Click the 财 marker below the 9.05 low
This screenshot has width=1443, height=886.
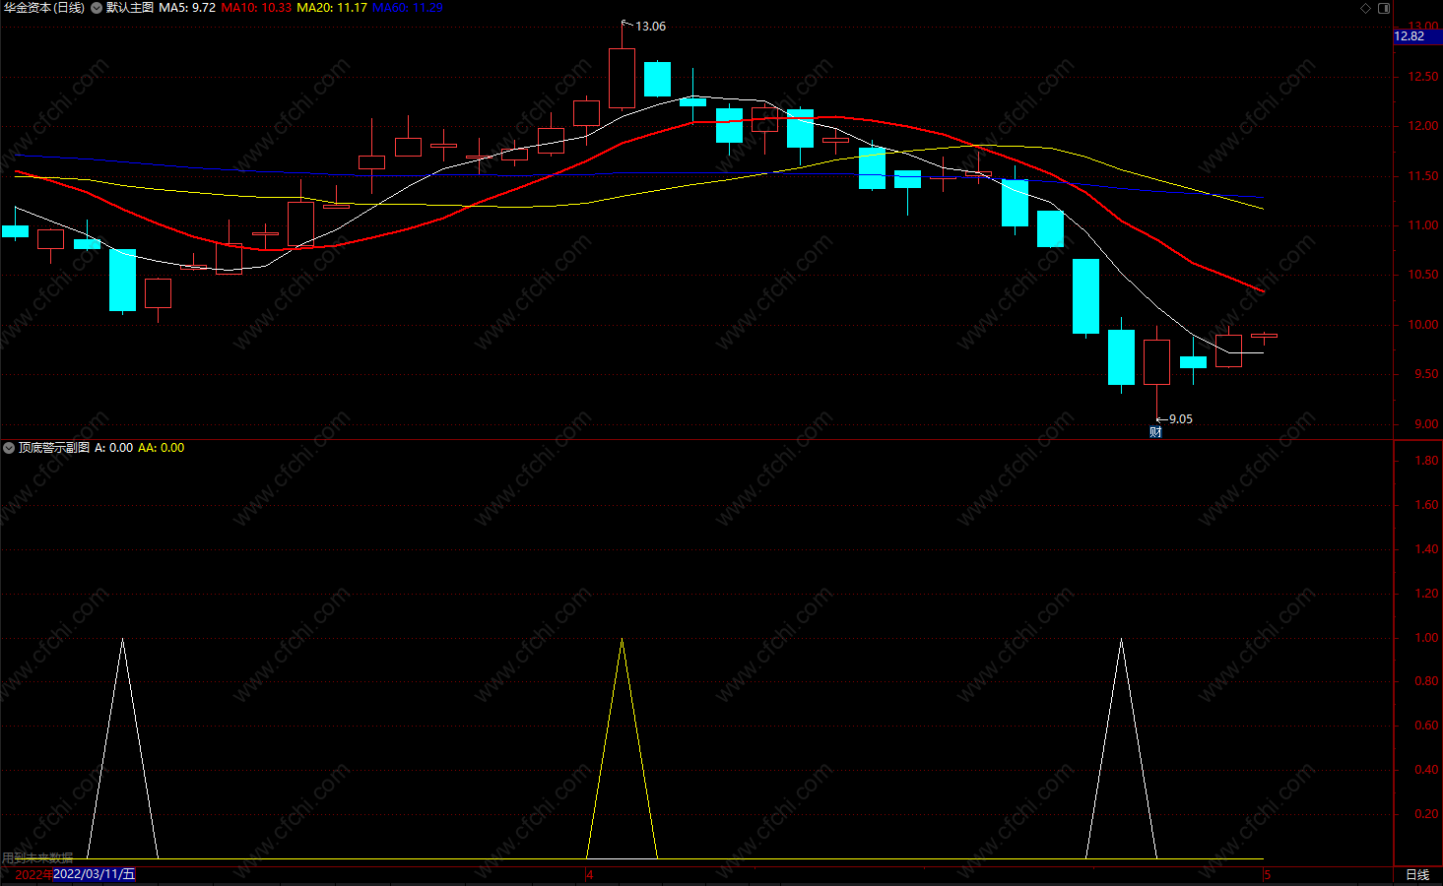pyautogui.click(x=1155, y=431)
